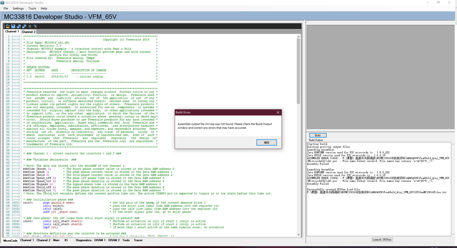Click the '#define Iboost 0;' code line
The image size is (457, 248).
point(37,169)
